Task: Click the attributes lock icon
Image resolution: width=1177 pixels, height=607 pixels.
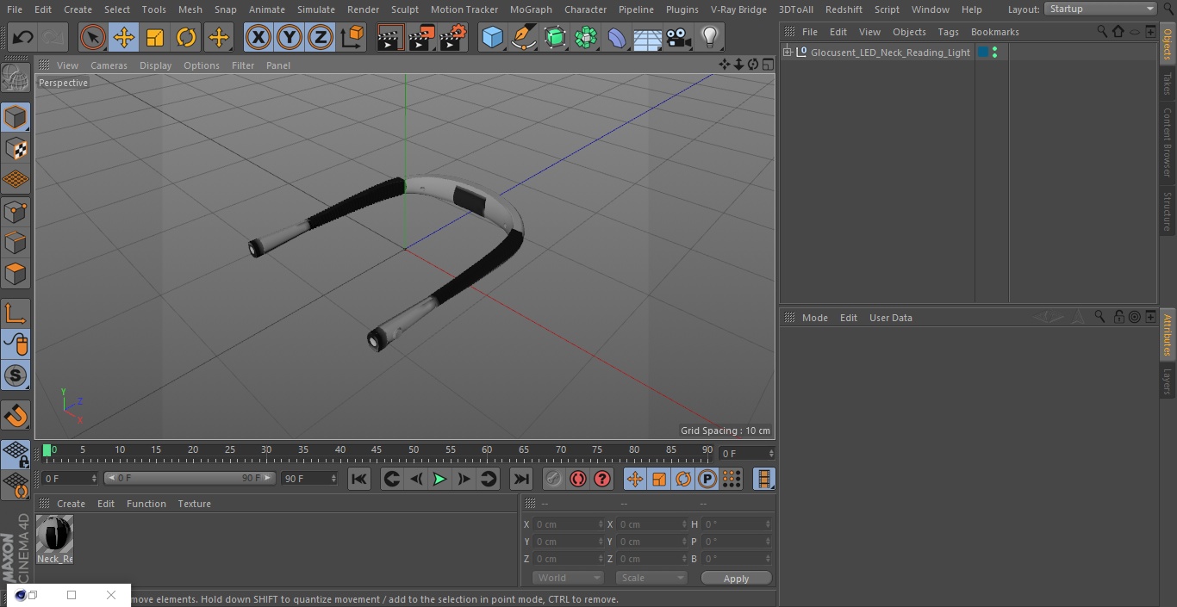Action: pyautogui.click(x=1118, y=317)
